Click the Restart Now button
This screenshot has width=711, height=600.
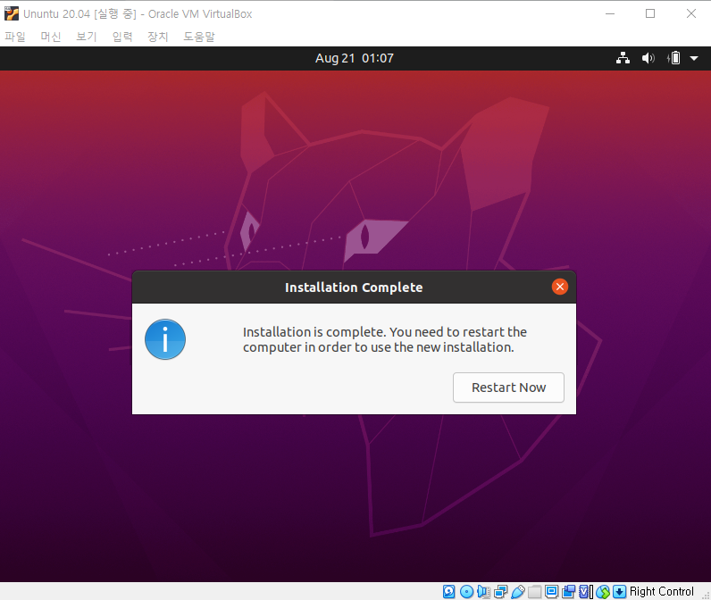point(508,387)
